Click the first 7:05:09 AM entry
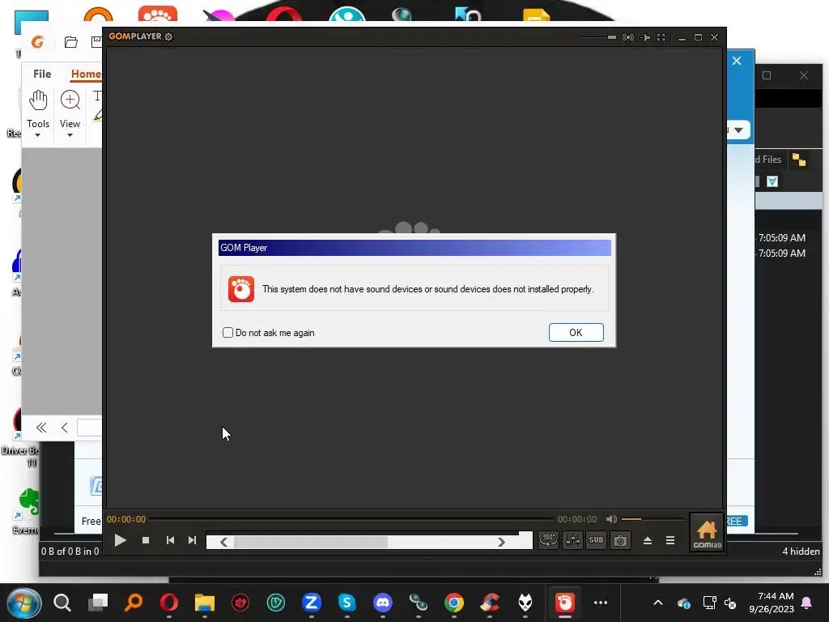Image resolution: width=829 pixels, height=622 pixels. coord(782,238)
